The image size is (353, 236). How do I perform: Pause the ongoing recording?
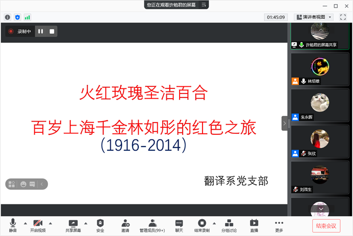(41, 31)
